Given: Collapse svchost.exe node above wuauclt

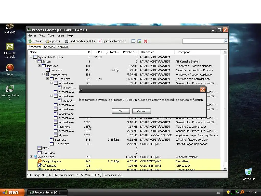Looking at the screenshot, I should 51,96.
